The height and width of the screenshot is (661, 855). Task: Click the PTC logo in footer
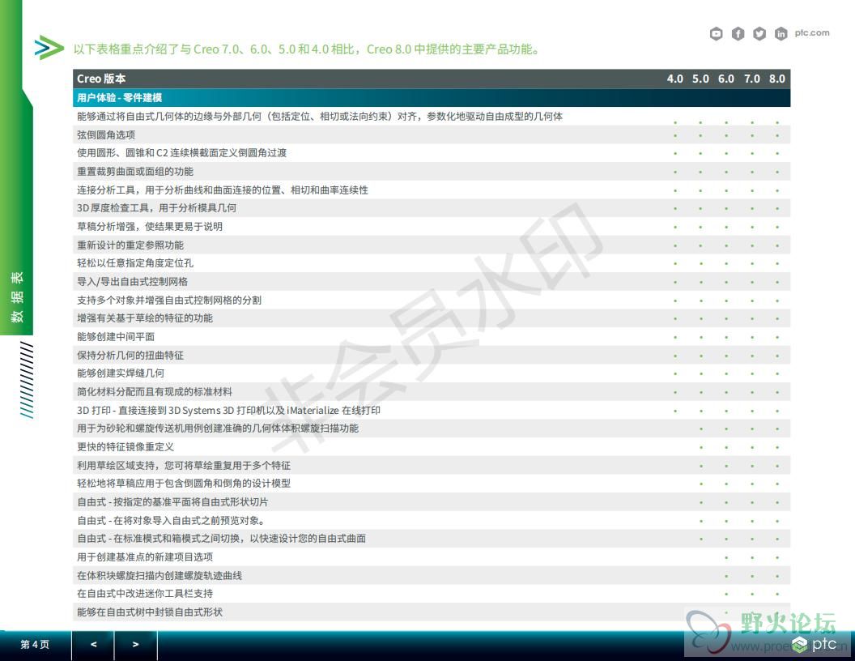click(814, 645)
